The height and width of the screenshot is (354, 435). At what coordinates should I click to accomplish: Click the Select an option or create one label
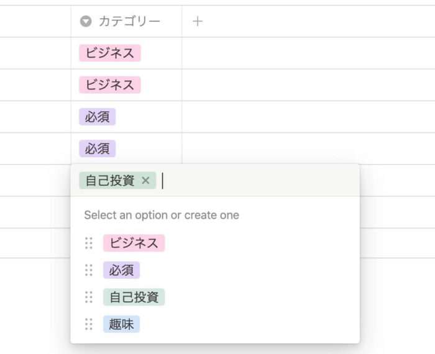[x=162, y=215]
